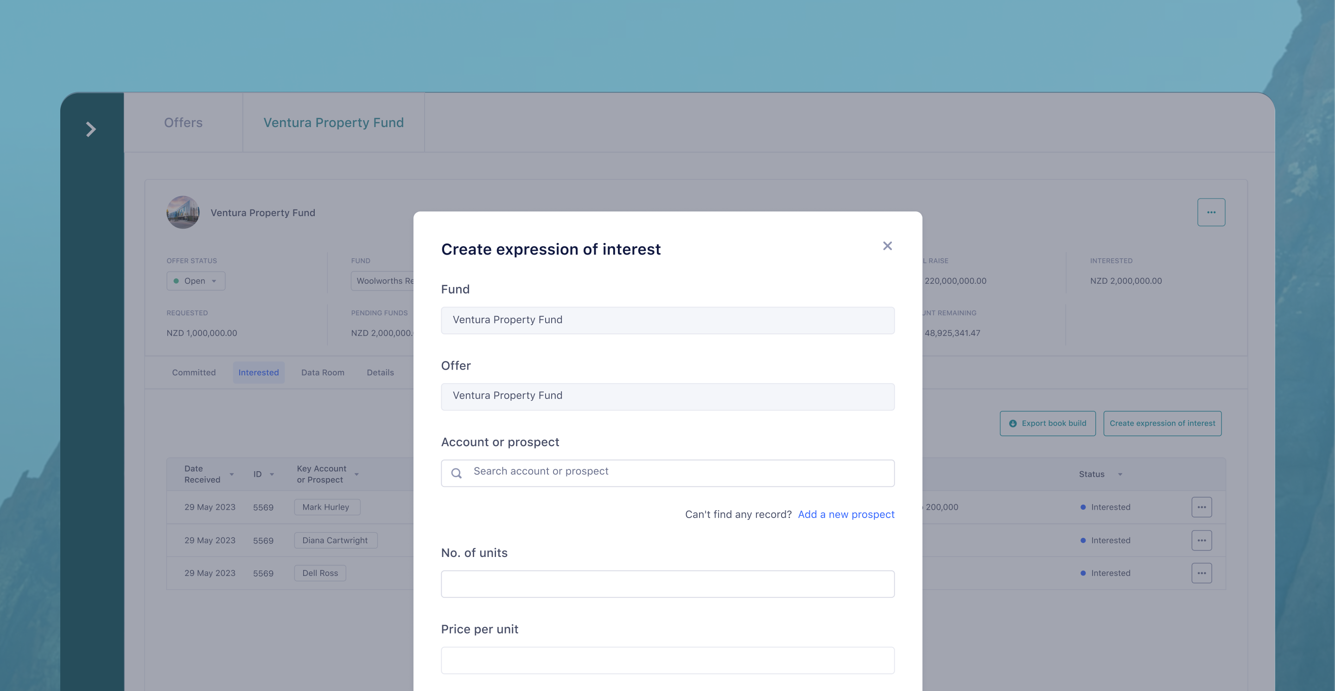Open row actions for the Dell Ross entry

click(1201, 573)
